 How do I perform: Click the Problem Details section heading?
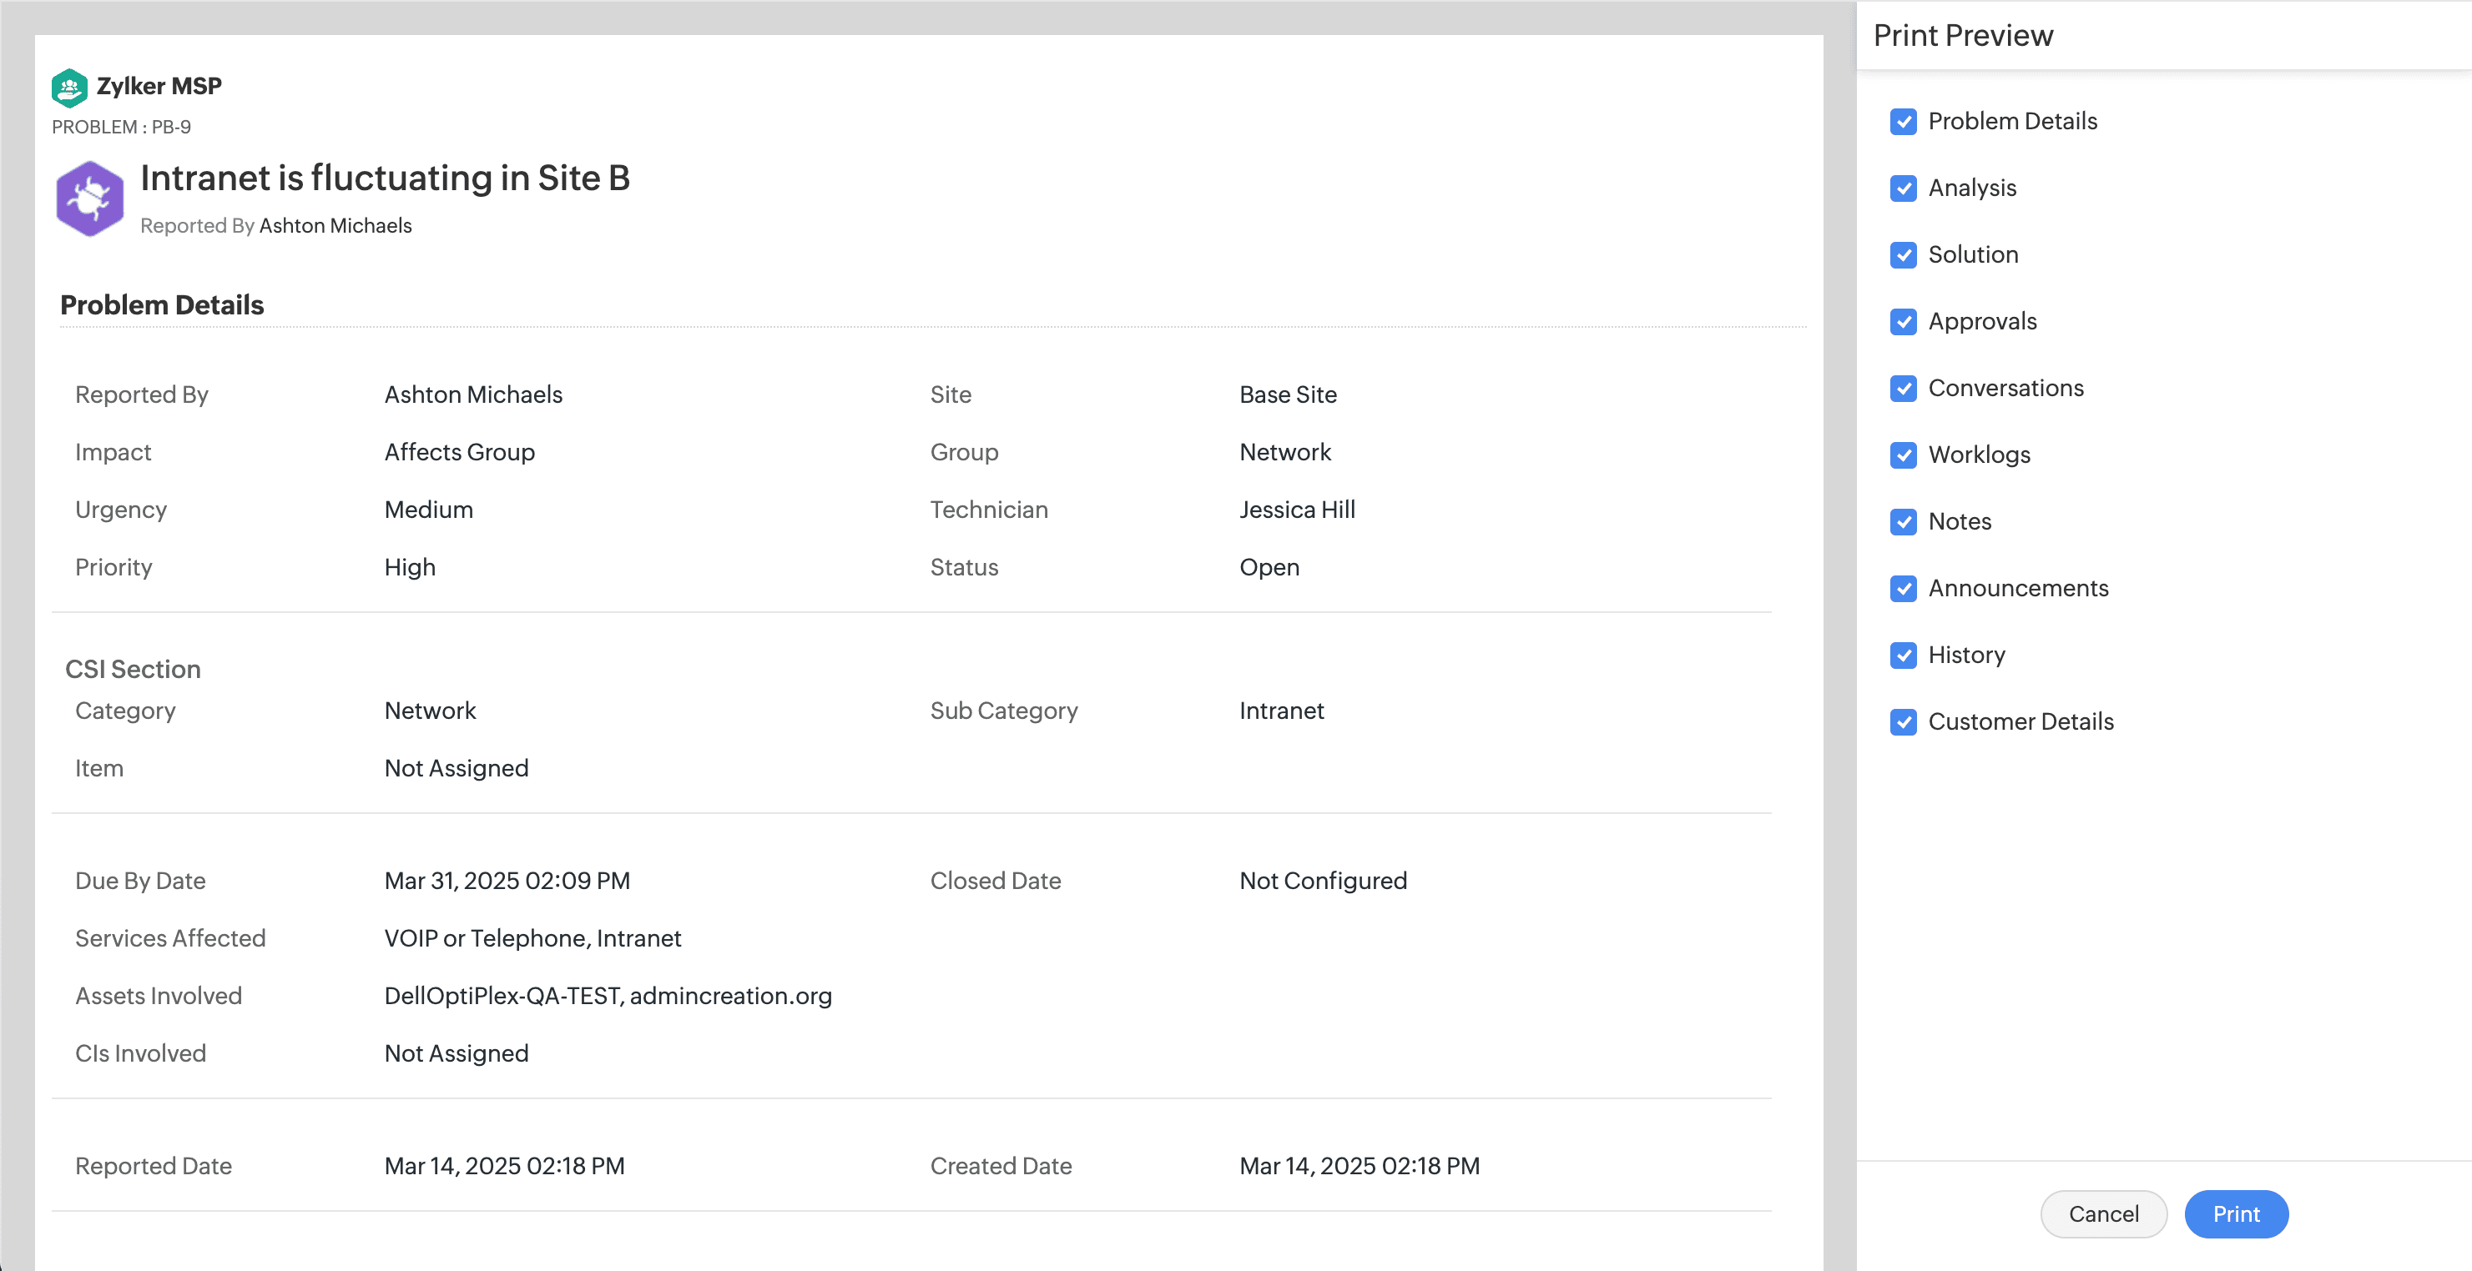[162, 305]
